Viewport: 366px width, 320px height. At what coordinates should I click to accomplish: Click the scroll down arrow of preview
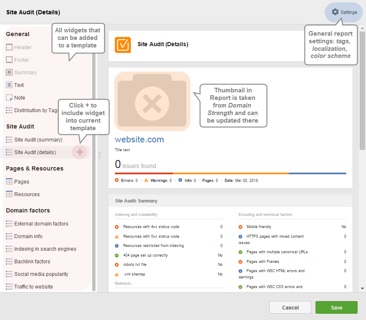point(362,289)
